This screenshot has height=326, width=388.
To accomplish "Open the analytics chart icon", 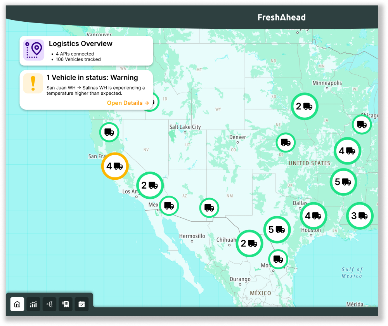I will [33, 304].
